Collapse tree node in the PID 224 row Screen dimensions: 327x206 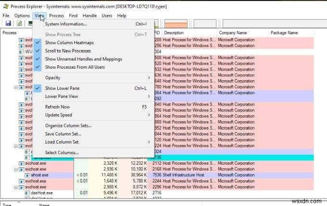pos(16,146)
